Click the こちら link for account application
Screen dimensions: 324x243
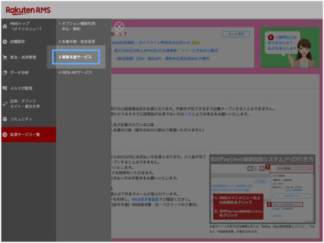190,114
